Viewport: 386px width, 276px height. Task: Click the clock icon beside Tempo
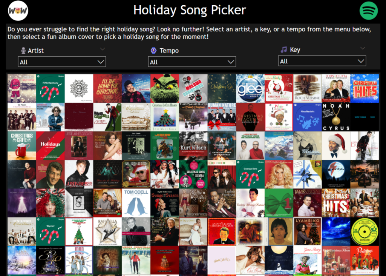pyautogui.click(x=154, y=51)
